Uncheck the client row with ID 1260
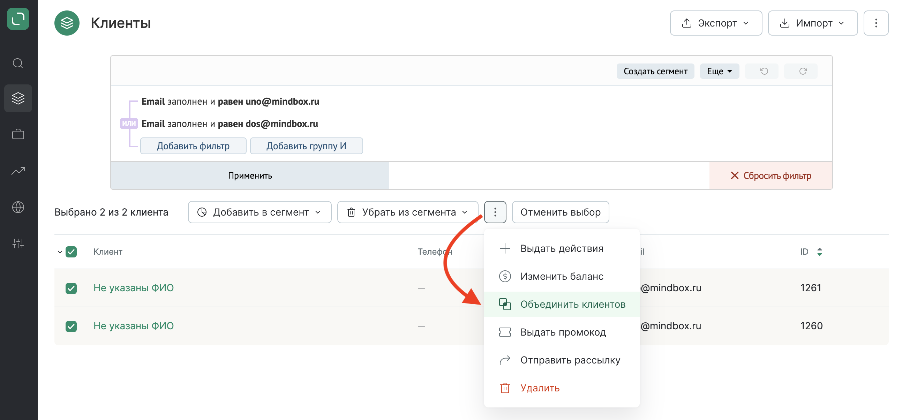The image size is (902, 420). tap(71, 326)
